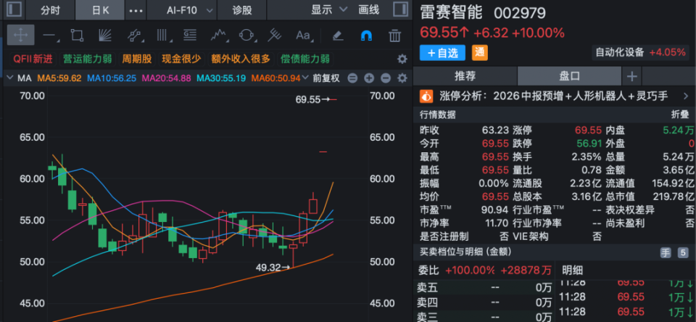Viewport: 696px width, 322px height.
Task: Toggle the right sidebar panel icon
Action: coord(401,9)
